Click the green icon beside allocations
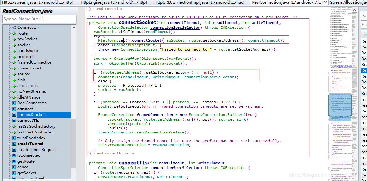This screenshot has height=181, width=367. (x=14, y=86)
